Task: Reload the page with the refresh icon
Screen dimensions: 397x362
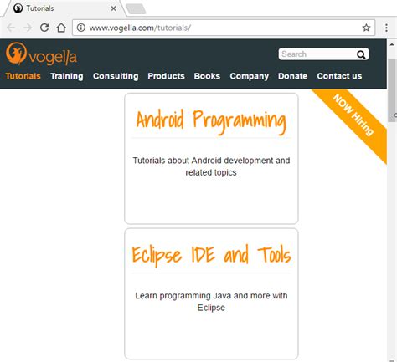Action: pyautogui.click(x=44, y=28)
